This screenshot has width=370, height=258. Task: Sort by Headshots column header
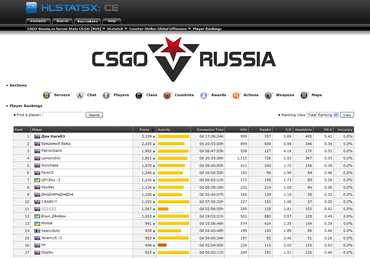(304, 129)
